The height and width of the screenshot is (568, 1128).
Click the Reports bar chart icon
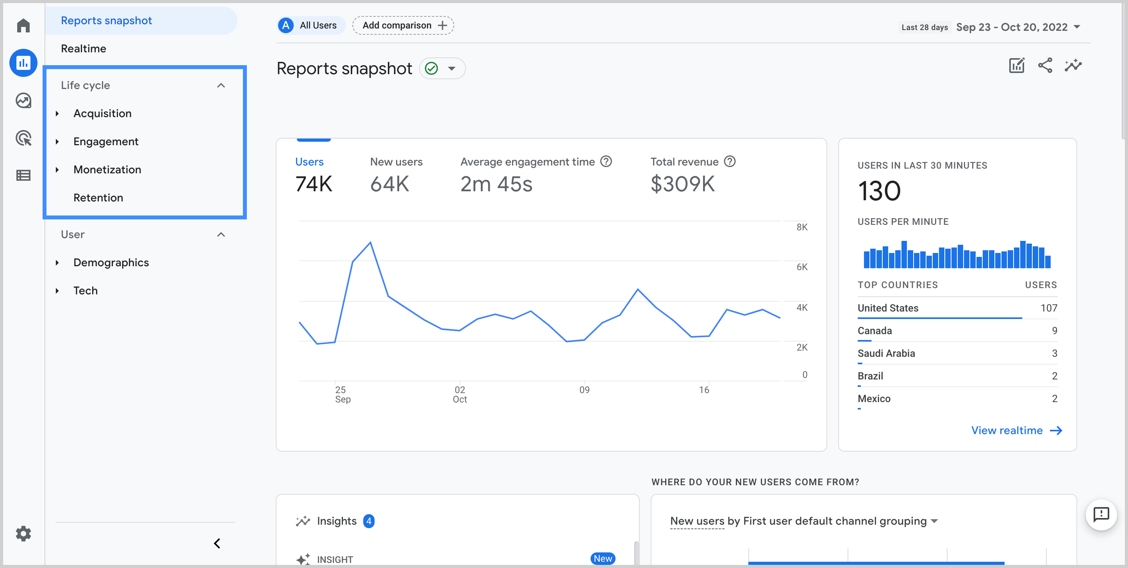coord(23,63)
